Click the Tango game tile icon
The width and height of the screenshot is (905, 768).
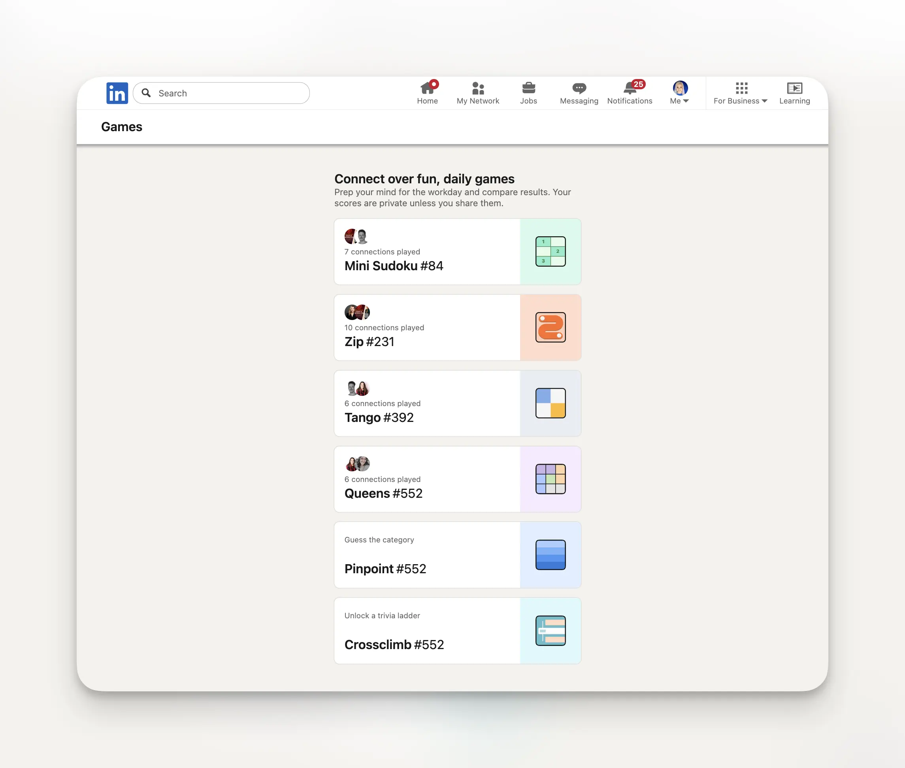[x=551, y=403]
